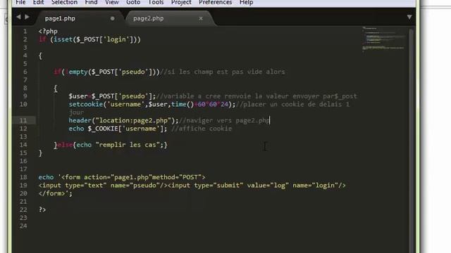
Task: Click the text "remplir les cas"
Action: [x=128, y=145]
